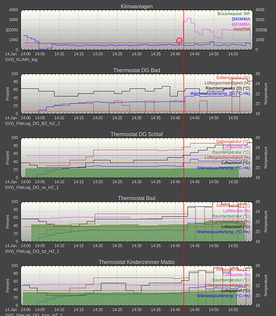Viewport: 276px width, 316px height.
Task: Click Lüftergeschwindigkeit legend in Thermostat DG Bad
Action: click(227, 83)
